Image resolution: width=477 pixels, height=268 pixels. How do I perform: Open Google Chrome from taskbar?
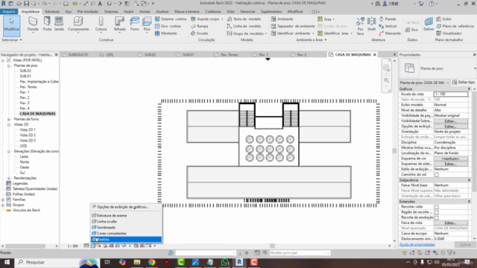tap(151, 262)
